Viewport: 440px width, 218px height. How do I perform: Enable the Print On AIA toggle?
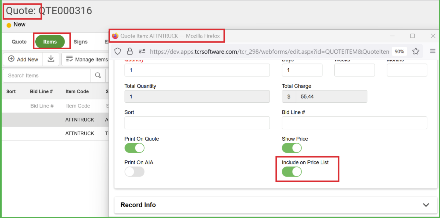(x=134, y=172)
